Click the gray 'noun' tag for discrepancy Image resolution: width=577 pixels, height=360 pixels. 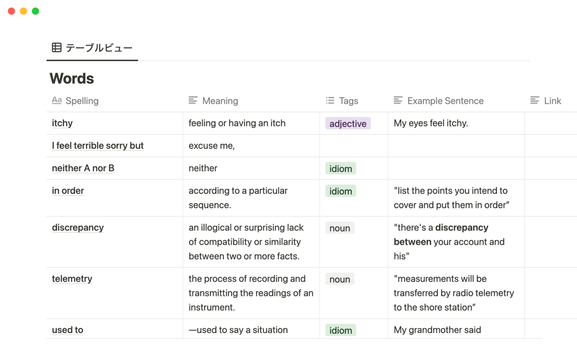point(340,228)
